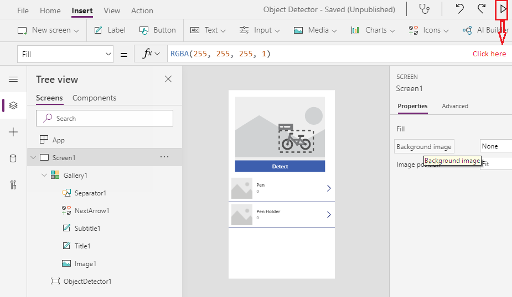Screen dimensions: 512x297
Task: Click the Background image label
Action: click(424, 146)
